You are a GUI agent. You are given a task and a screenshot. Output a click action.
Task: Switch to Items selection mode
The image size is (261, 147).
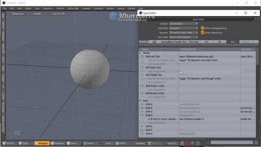point(72,143)
